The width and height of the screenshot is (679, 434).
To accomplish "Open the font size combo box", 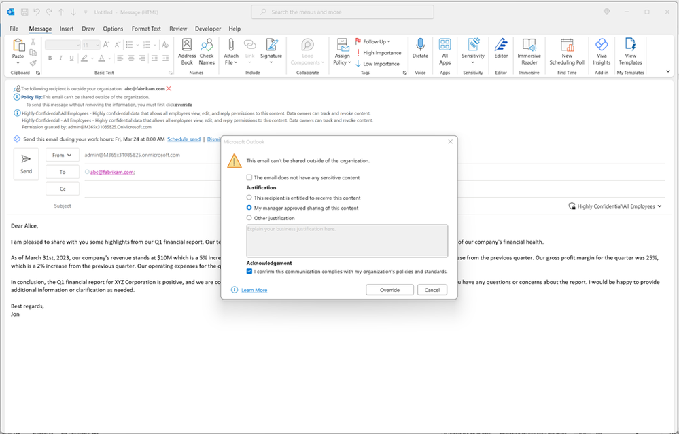I will [91, 45].
